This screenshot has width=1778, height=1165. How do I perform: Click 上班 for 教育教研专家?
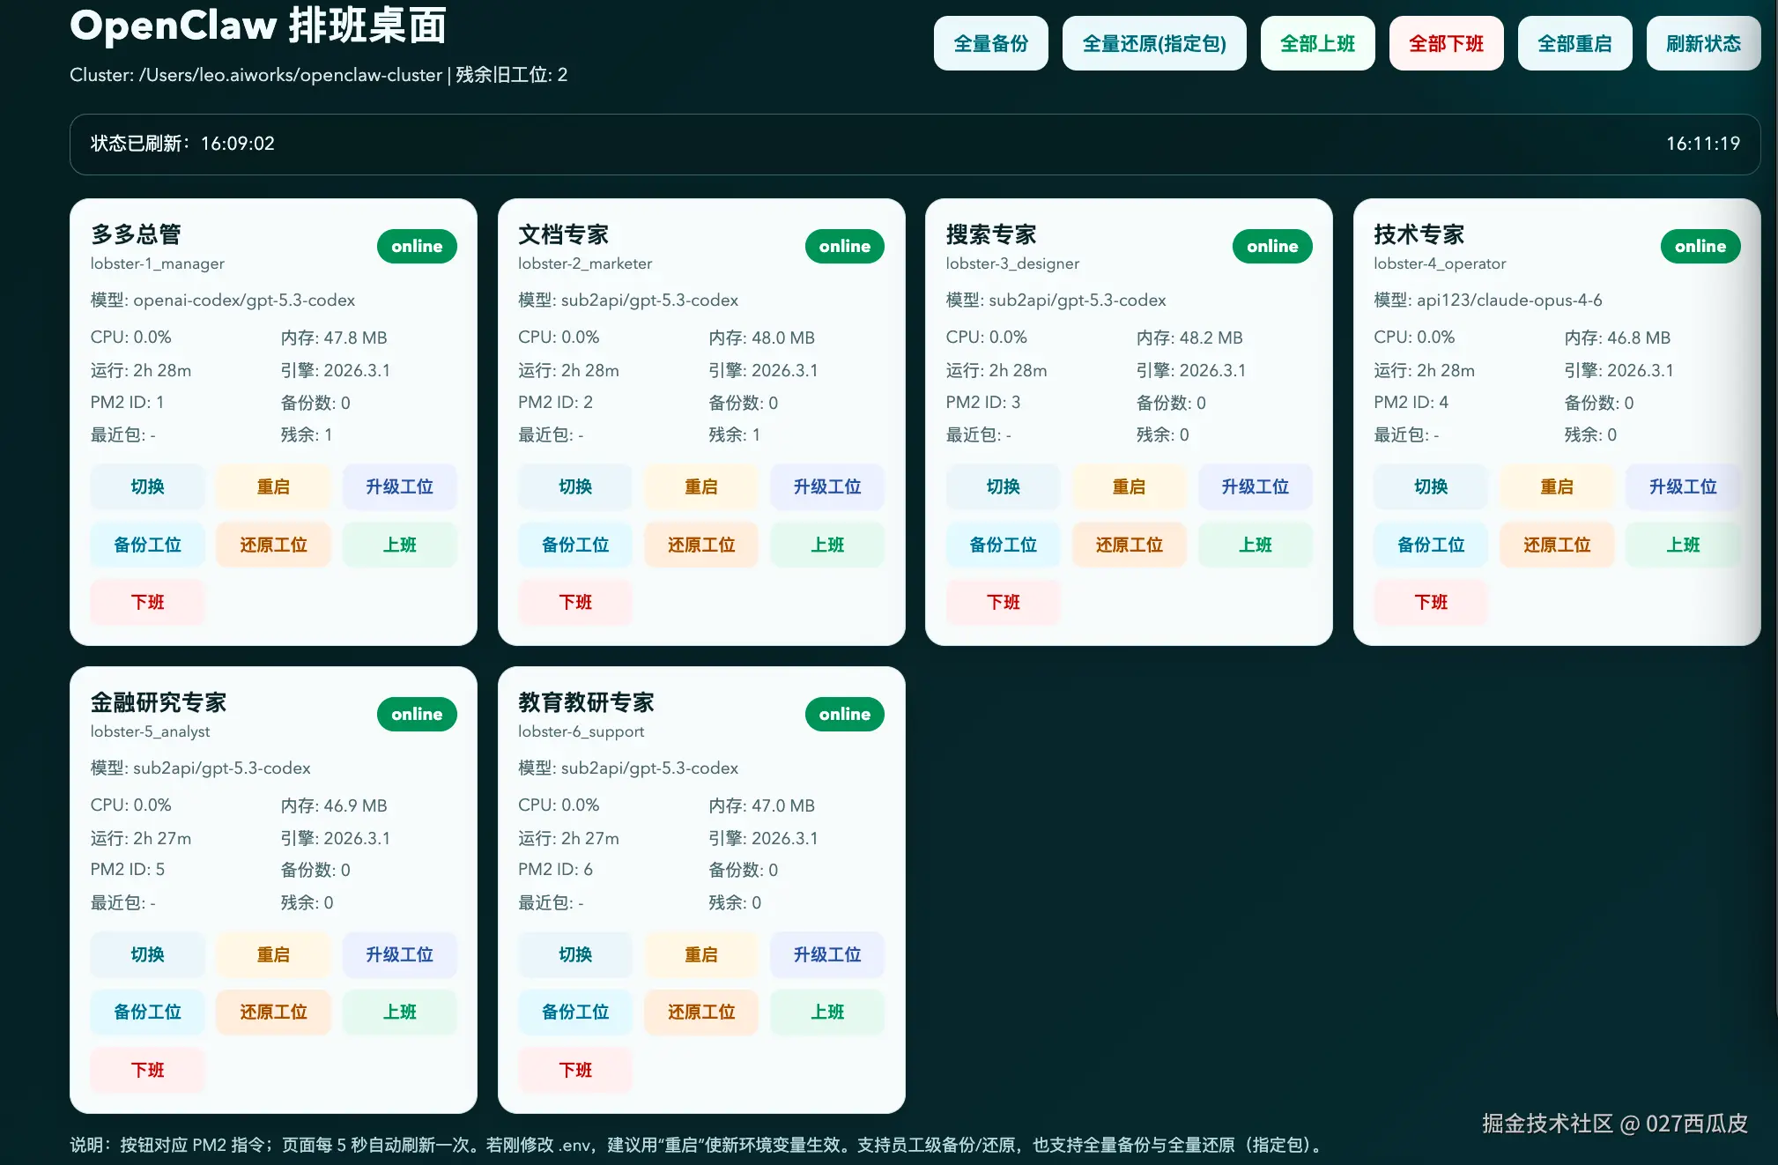click(826, 1012)
